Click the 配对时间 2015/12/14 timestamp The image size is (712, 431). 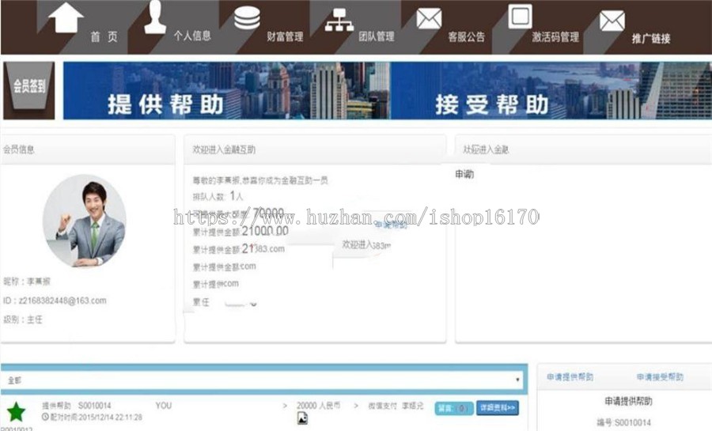click(x=96, y=417)
